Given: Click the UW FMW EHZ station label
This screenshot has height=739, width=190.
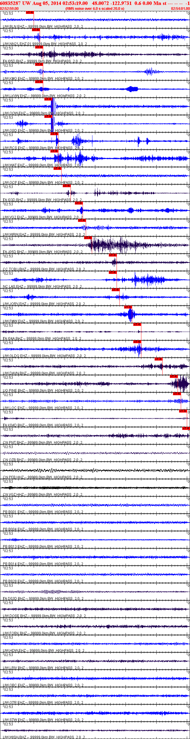Looking at the screenshot, I should click(x=43, y=321).
